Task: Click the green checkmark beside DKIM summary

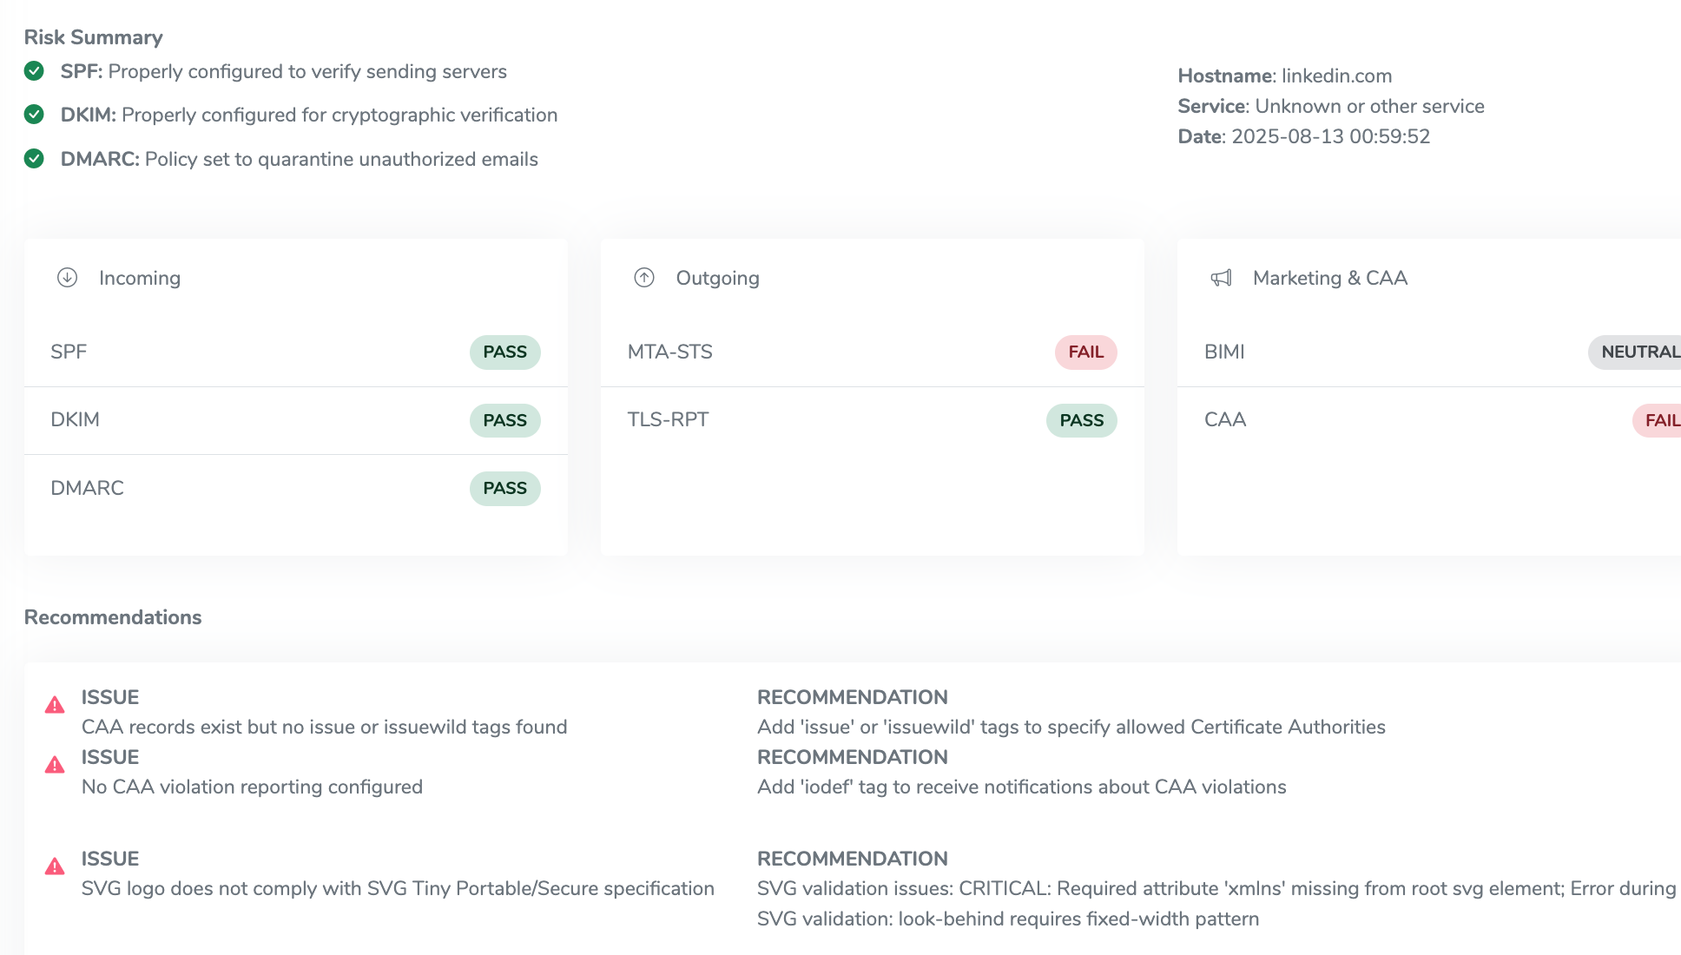Action: coord(34,115)
